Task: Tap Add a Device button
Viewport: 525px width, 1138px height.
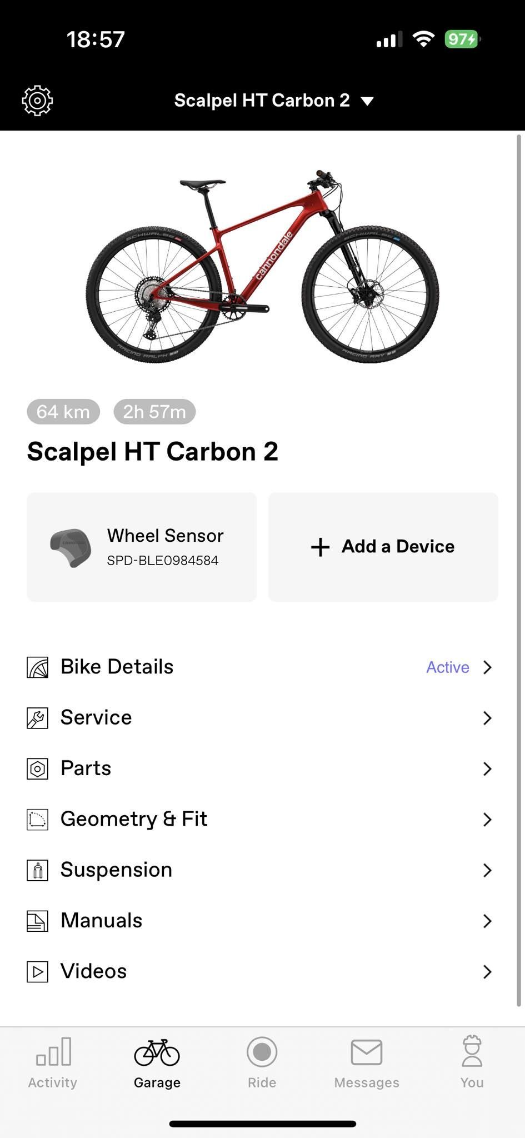Action: pyautogui.click(x=383, y=547)
